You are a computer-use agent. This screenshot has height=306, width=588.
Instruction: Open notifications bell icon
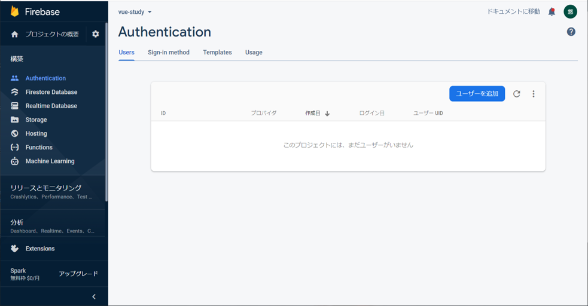[552, 11]
